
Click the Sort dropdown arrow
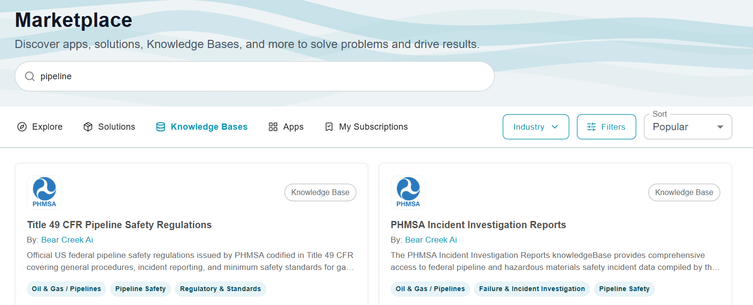(720, 127)
